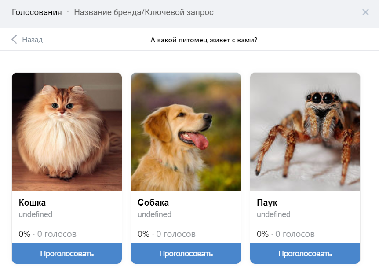Screen dimensions: 379x273
Task: Select the Кошка option title
Action: [x=32, y=203]
